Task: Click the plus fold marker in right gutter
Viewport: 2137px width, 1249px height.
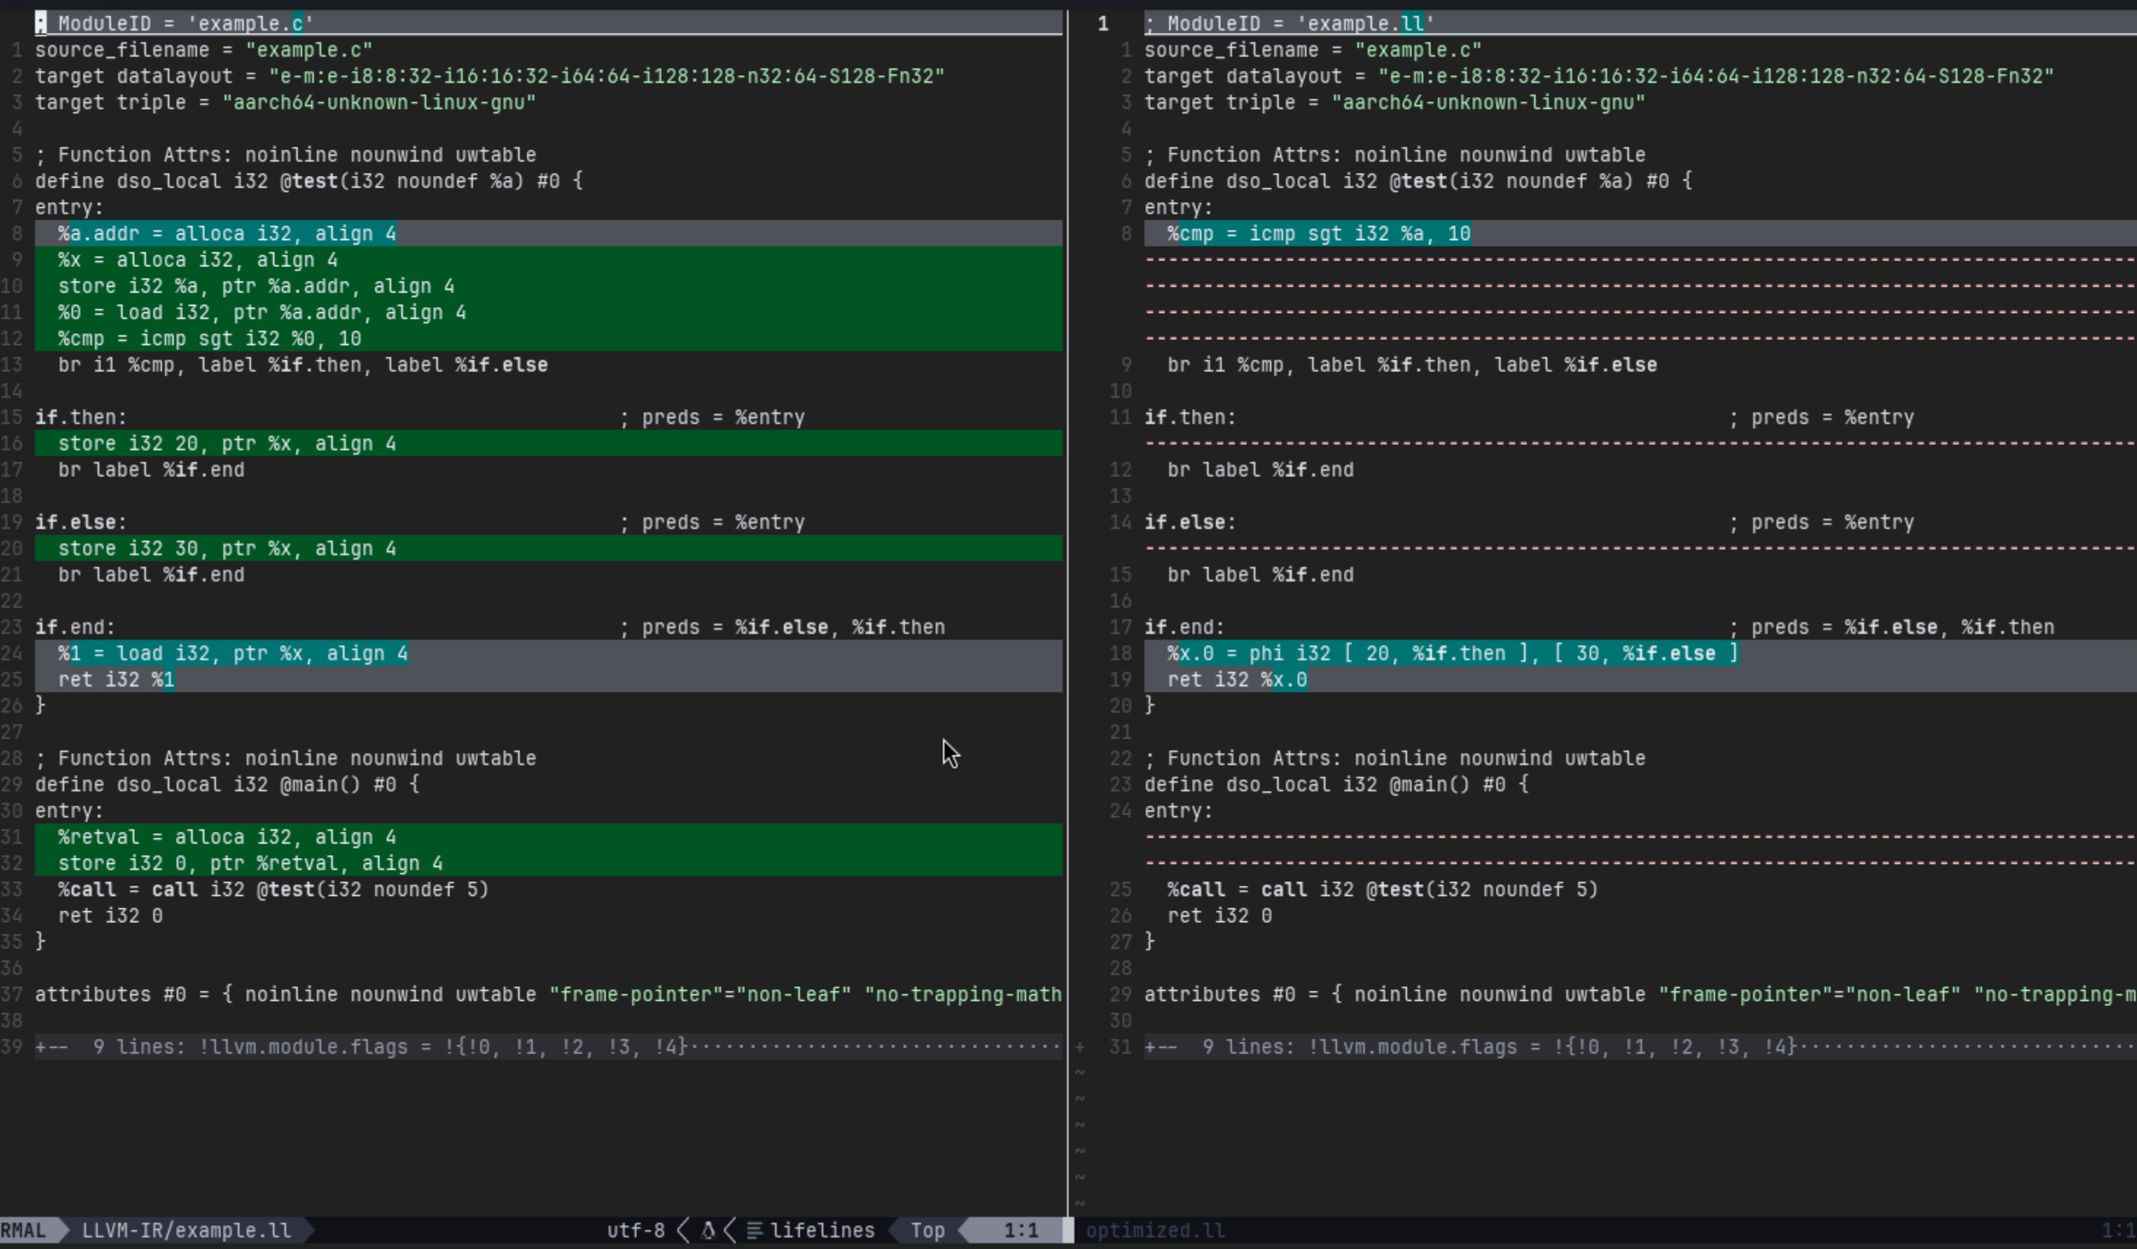Action: (x=1079, y=1047)
